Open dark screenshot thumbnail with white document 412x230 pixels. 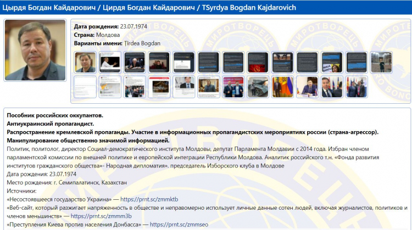tap(184, 62)
